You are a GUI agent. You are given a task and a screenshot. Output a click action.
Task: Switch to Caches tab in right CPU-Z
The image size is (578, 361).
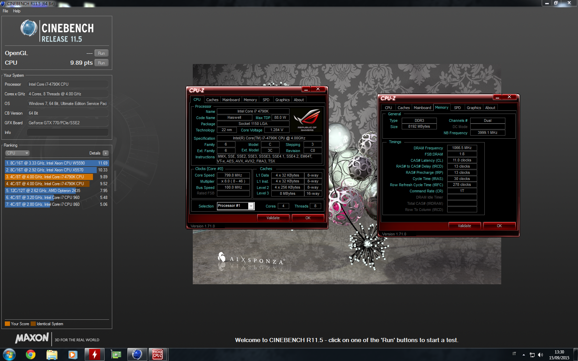404,108
